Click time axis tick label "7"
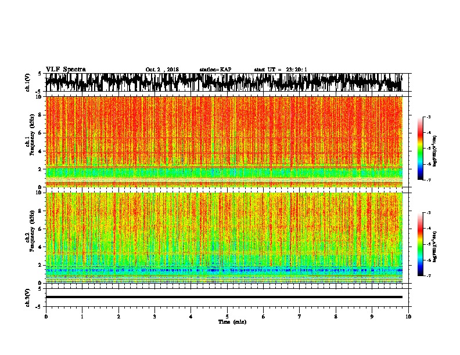This screenshot has height=355, width=460. pyautogui.click(x=300, y=317)
